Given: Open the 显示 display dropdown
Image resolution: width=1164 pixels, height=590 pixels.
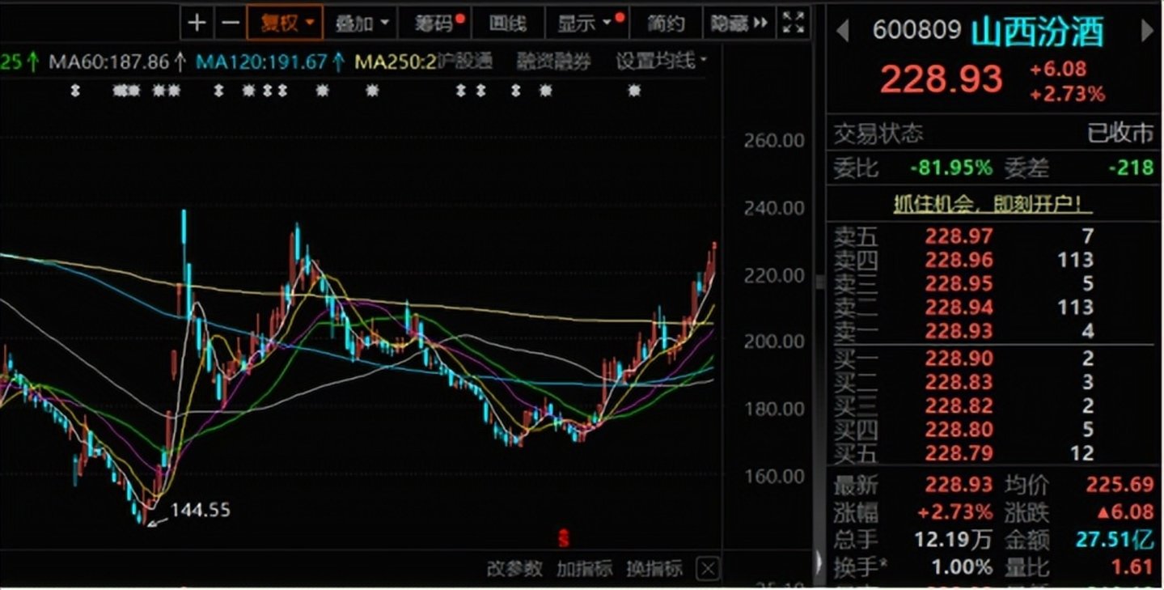Looking at the screenshot, I should pos(584,23).
